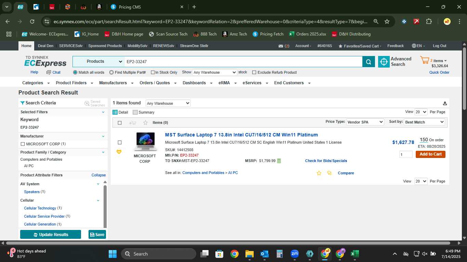Click the Saved Searches icon

coord(87,103)
